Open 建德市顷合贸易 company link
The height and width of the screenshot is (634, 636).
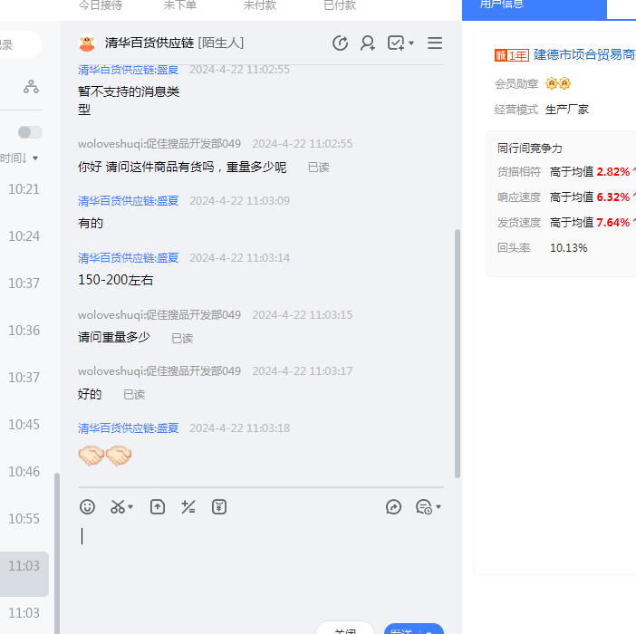pyautogui.click(x=583, y=54)
